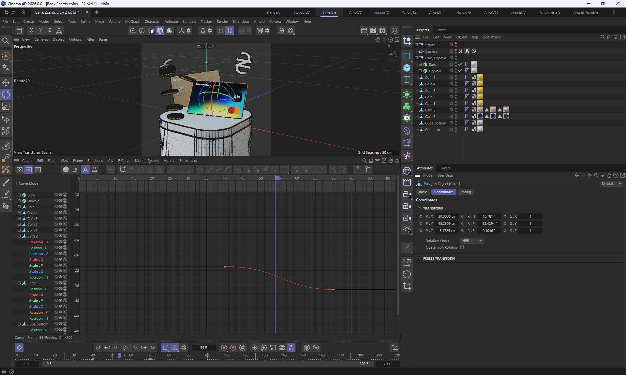Click the yellow material tag on Coin 3

click(x=480, y=90)
